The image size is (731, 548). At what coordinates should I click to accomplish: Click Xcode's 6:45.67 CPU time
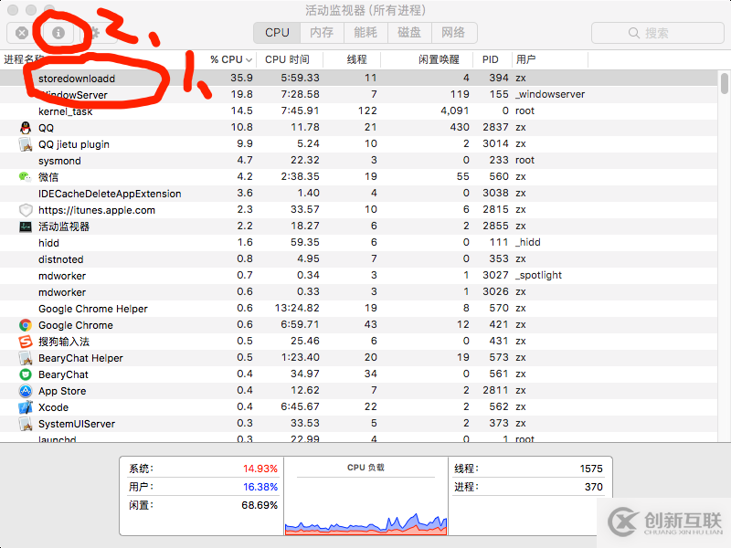(x=300, y=406)
